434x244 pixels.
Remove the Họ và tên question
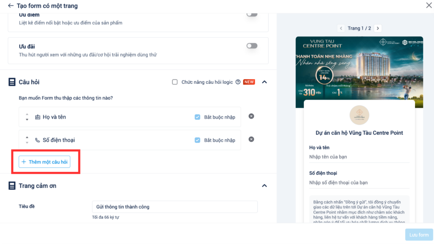click(x=251, y=116)
